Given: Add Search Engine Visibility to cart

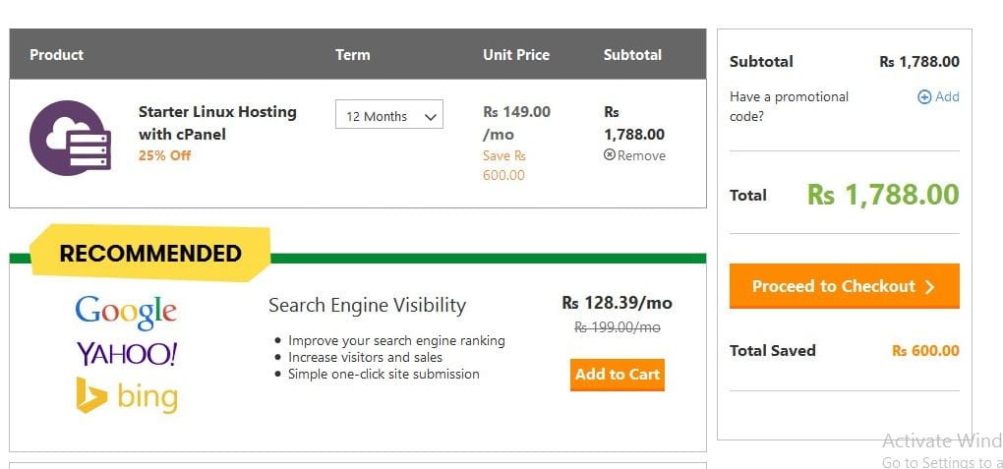Looking at the screenshot, I should [618, 375].
